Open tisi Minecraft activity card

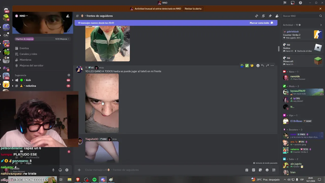pos(303,61)
